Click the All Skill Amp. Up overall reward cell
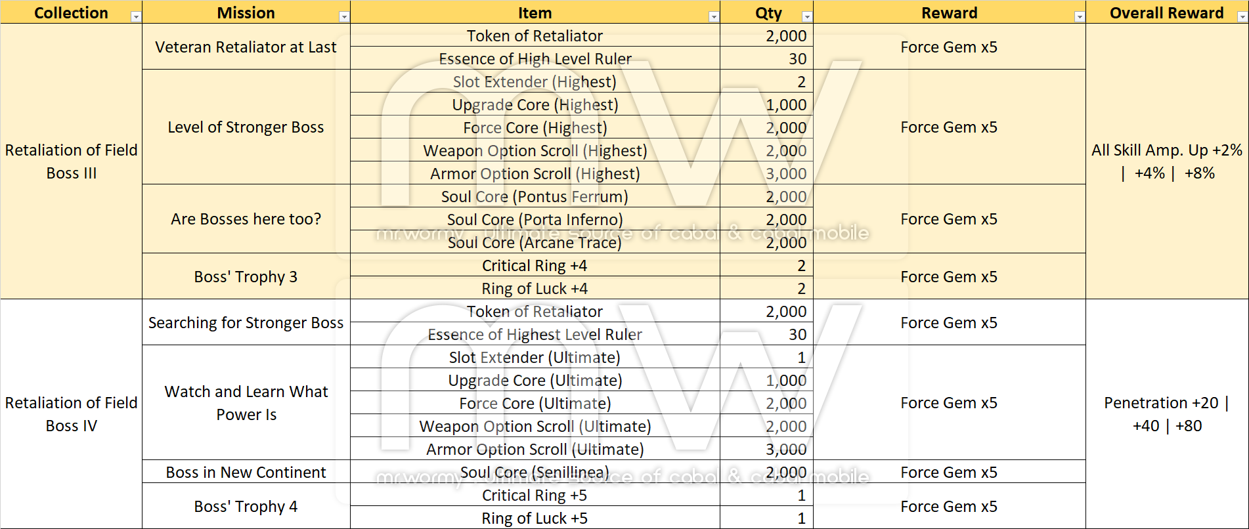 coord(1166,161)
